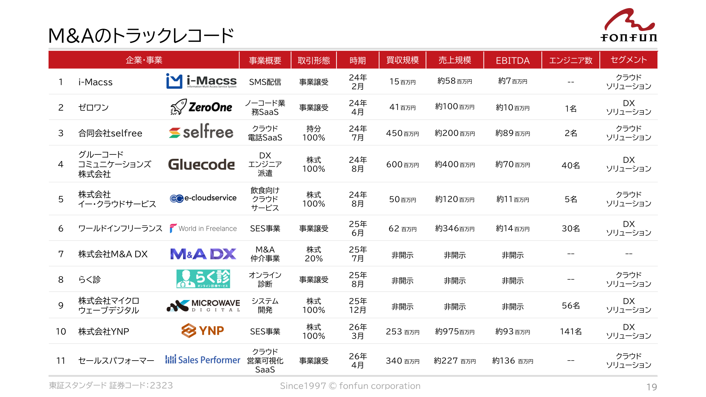Click the SMS配信 business summary cell
This screenshot has width=706, height=397.
(x=265, y=82)
